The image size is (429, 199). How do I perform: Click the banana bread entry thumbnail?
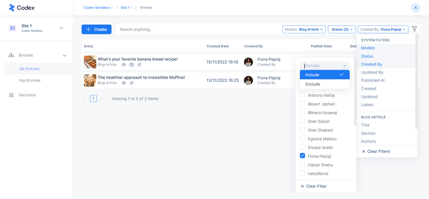90,62
